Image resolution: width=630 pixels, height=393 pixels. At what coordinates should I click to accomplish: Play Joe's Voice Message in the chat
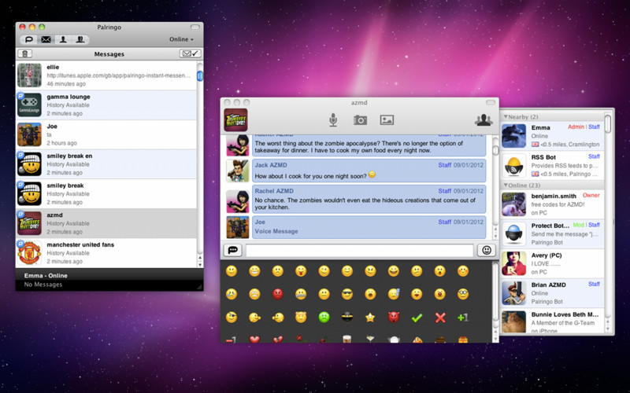(x=276, y=231)
